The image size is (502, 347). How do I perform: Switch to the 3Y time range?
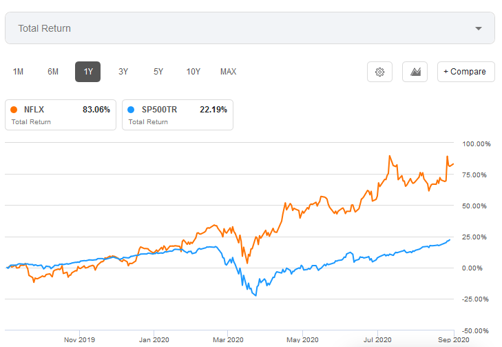(x=123, y=72)
